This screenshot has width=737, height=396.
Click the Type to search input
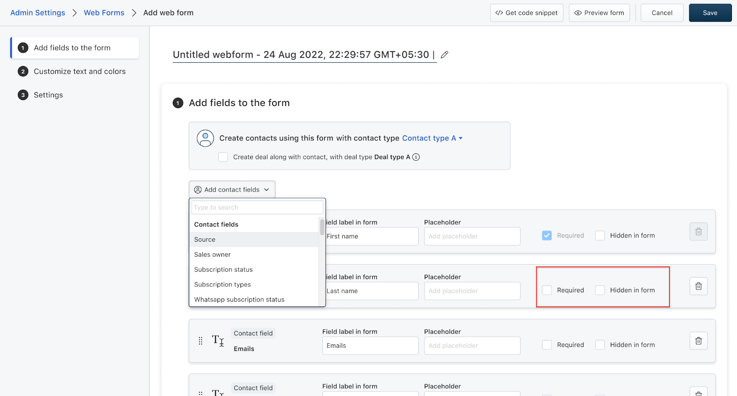(257, 207)
